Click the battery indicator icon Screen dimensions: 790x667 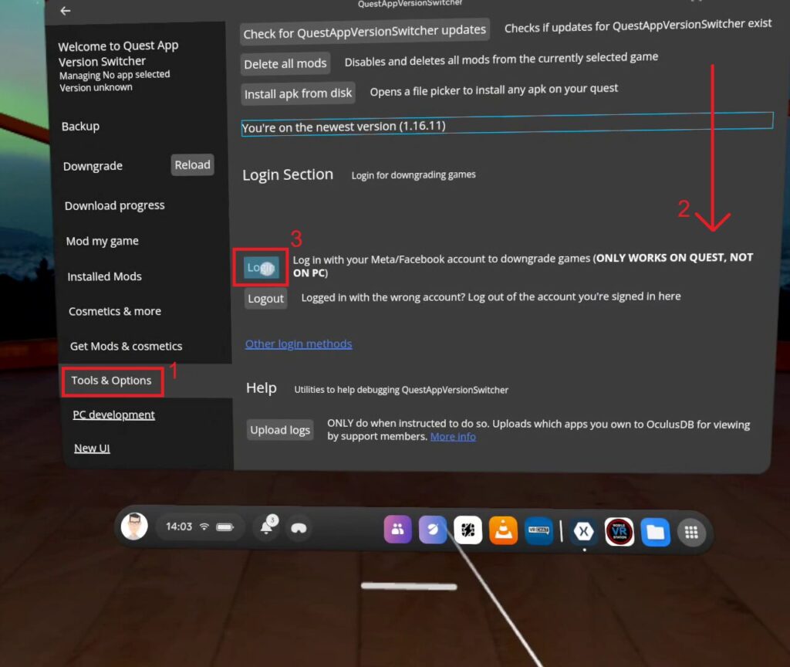coord(225,526)
